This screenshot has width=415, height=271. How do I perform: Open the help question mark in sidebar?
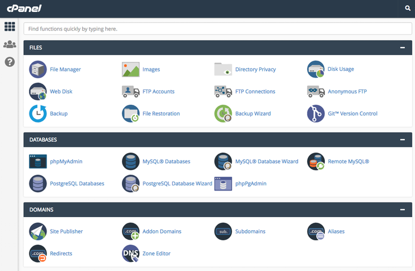coord(9,62)
